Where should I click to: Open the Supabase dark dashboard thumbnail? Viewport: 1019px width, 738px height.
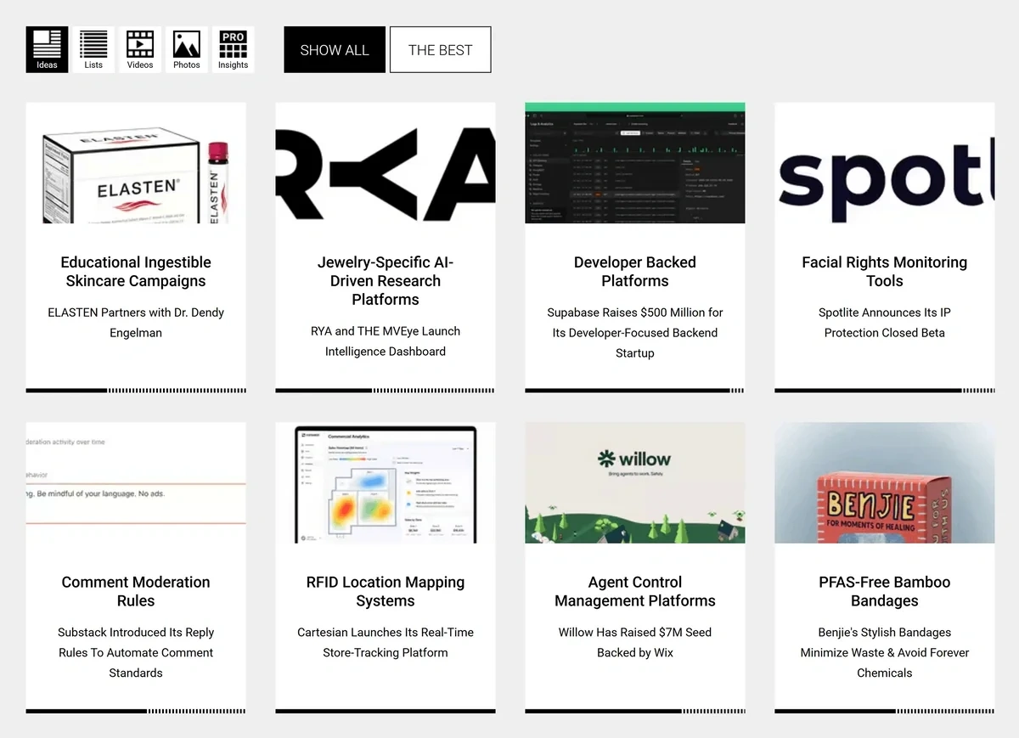[x=635, y=163]
